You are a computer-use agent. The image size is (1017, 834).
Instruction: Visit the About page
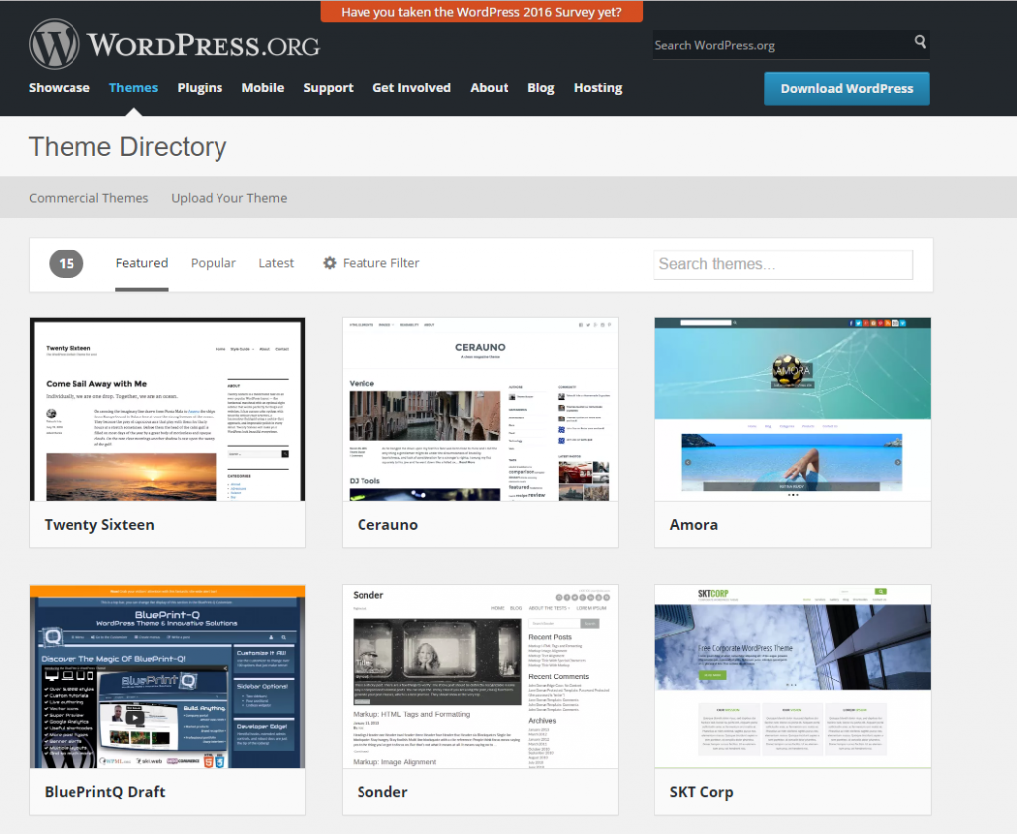tap(489, 88)
